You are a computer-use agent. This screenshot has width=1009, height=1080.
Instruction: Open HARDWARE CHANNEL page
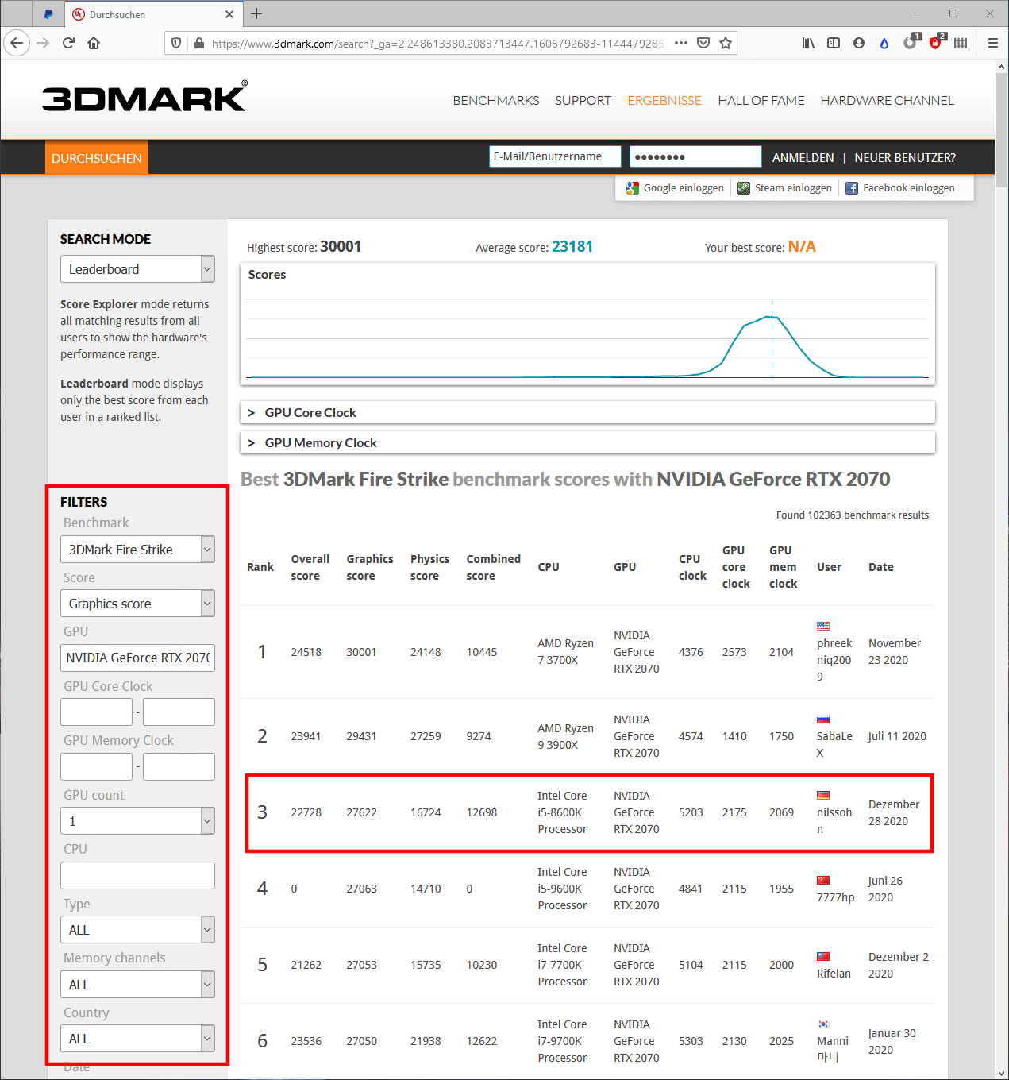(888, 101)
